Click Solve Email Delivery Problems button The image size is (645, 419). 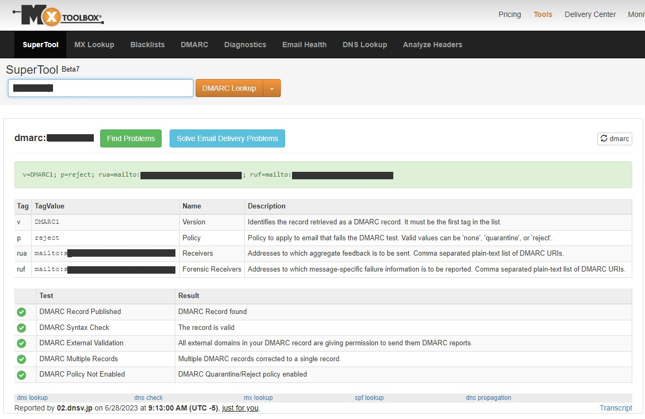[x=227, y=138]
